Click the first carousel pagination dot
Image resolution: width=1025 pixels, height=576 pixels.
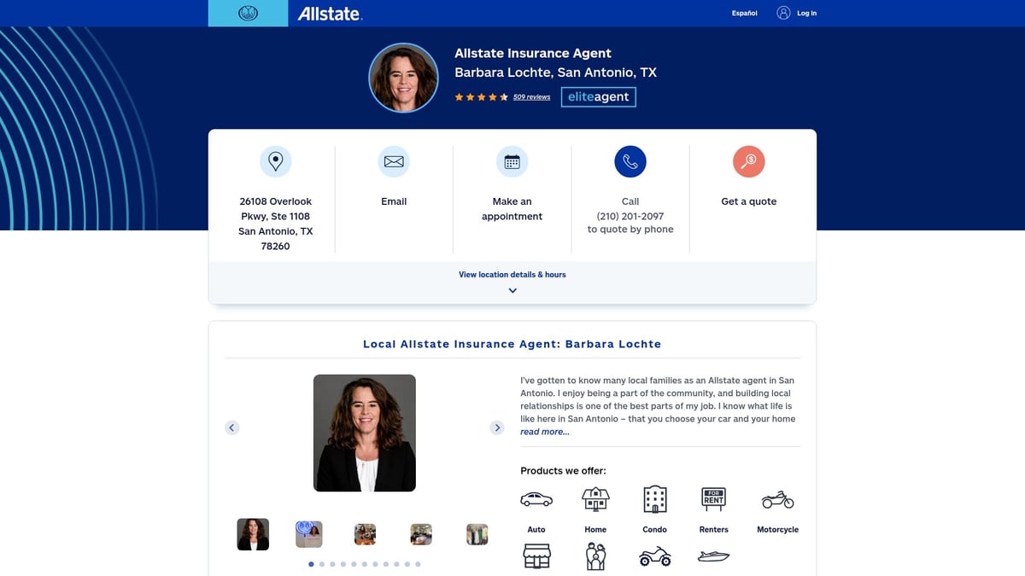click(x=311, y=564)
